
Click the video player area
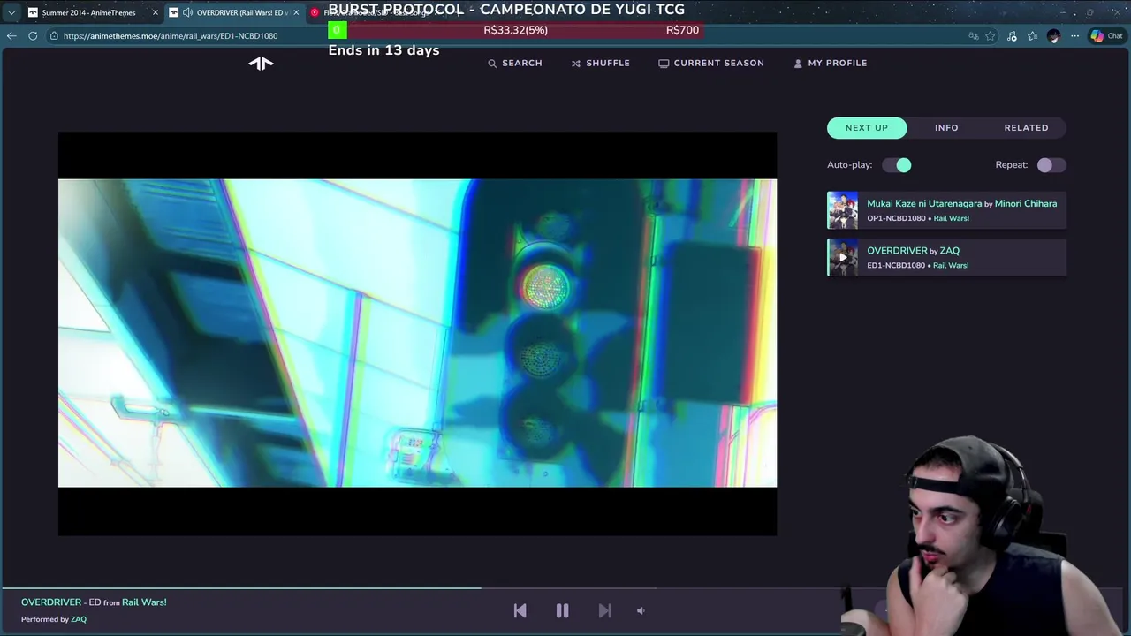(x=417, y=334)
